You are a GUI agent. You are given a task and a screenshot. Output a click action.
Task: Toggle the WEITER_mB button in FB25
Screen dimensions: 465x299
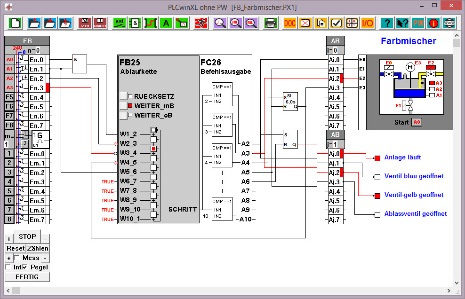(123, 105)
